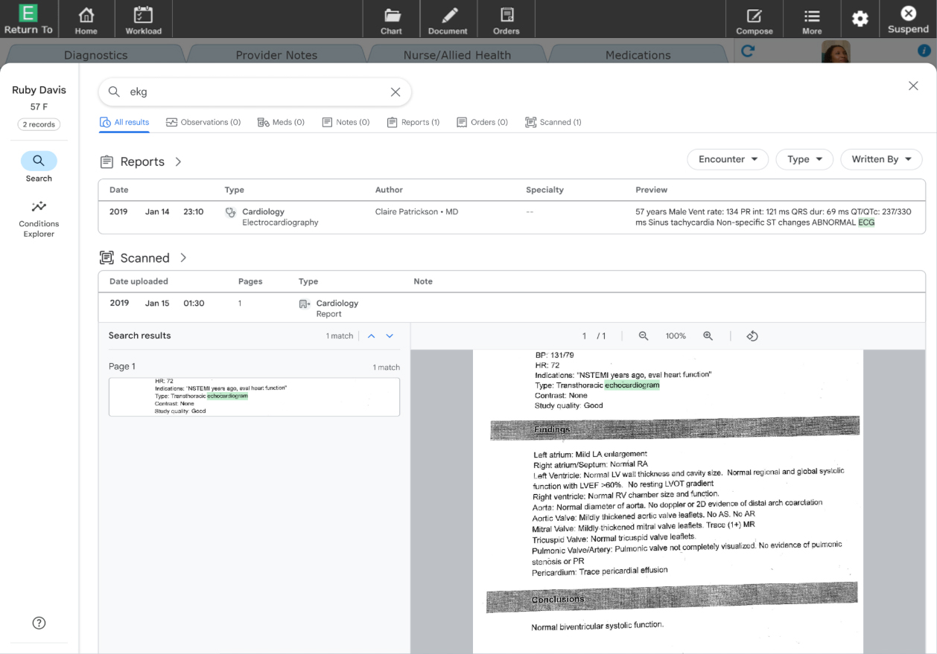The width and height of the screenshot is (937, 654).
Task: Open the Document pencil tool
Action: click(448, 19)
